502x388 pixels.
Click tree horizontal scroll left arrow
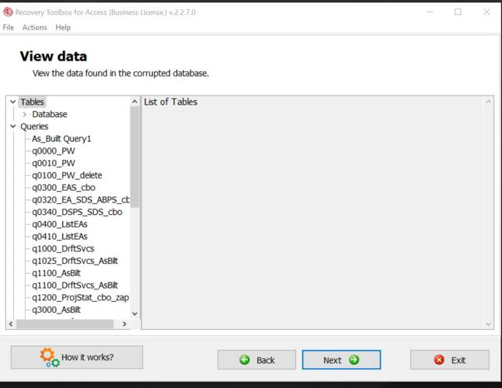(11, 324)
